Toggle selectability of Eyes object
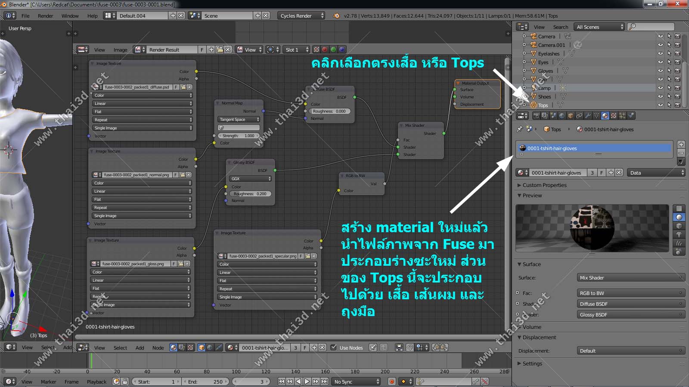 669,62
